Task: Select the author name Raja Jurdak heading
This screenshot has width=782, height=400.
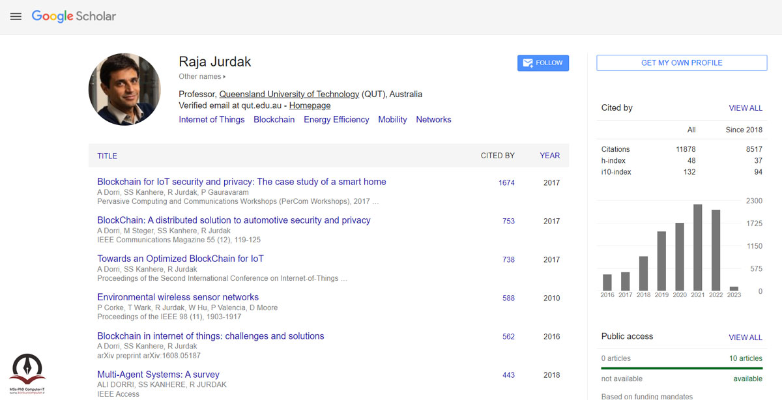Action: click(215, 62)
